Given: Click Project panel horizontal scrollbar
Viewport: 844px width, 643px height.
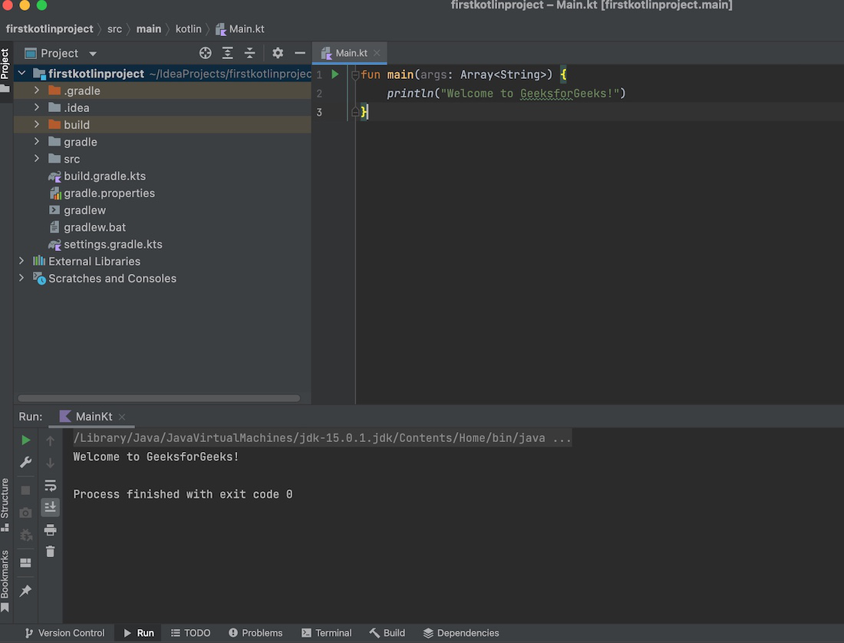Looking at the screenshot, I should coord(159,399).
